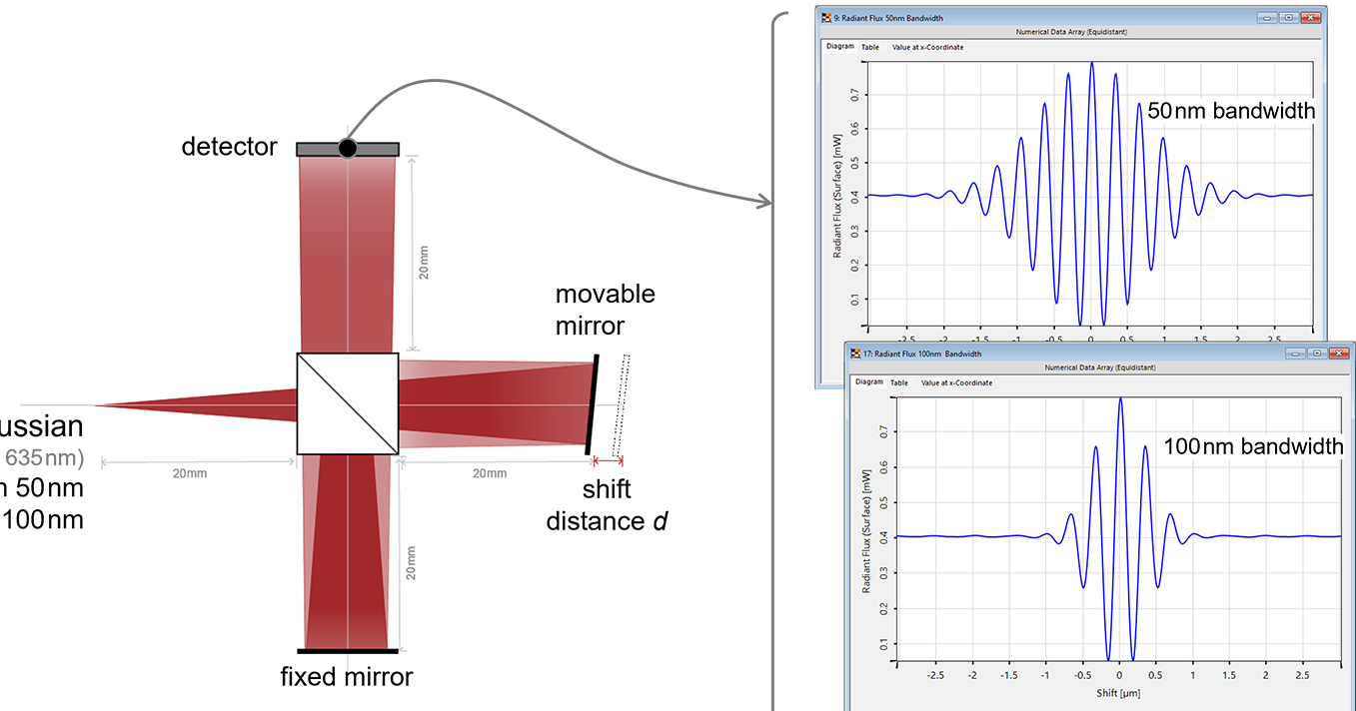Click the app icon in the 50nm Bandwidth title bar
Image resolution: width=1356 pixels, height=711 pixels.
824,18
